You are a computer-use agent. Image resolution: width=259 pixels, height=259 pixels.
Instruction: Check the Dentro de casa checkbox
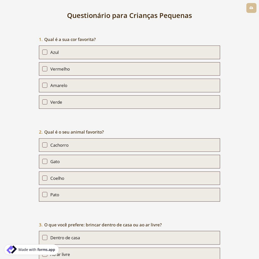45,238
